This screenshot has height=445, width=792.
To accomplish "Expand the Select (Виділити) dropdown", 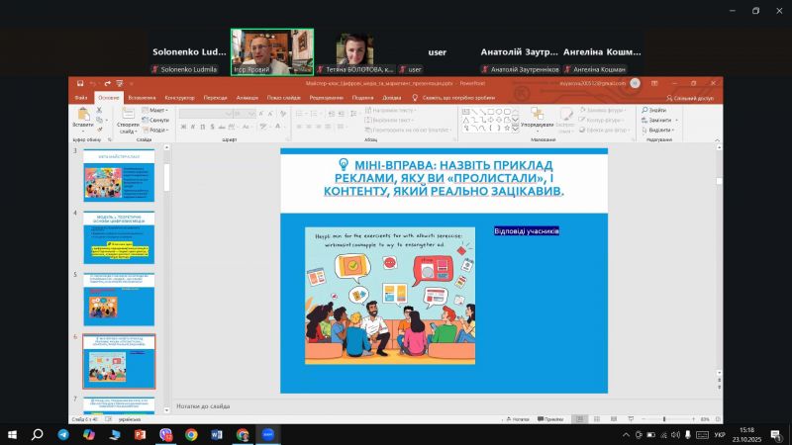I will (x=660, y=130).
